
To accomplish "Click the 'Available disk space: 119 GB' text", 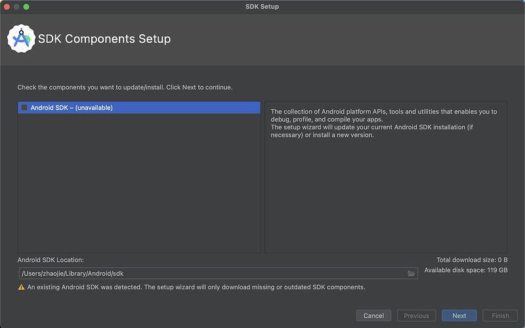I will pyautogui.click(x=466, y=270).
